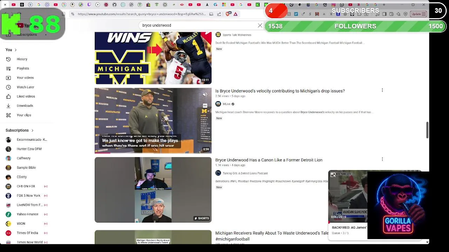
Task: Open Liked videos
Action: pos(26,96)
